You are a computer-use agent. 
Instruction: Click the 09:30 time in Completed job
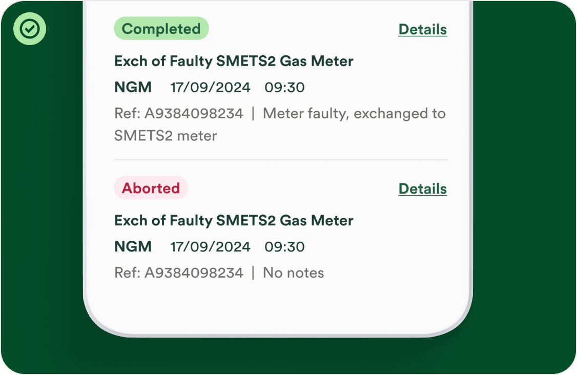click(x=284, y=88)
